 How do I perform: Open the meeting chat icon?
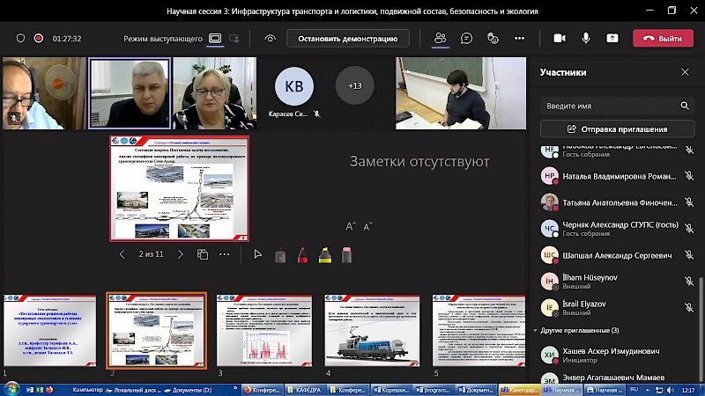[x=466, y=39]
